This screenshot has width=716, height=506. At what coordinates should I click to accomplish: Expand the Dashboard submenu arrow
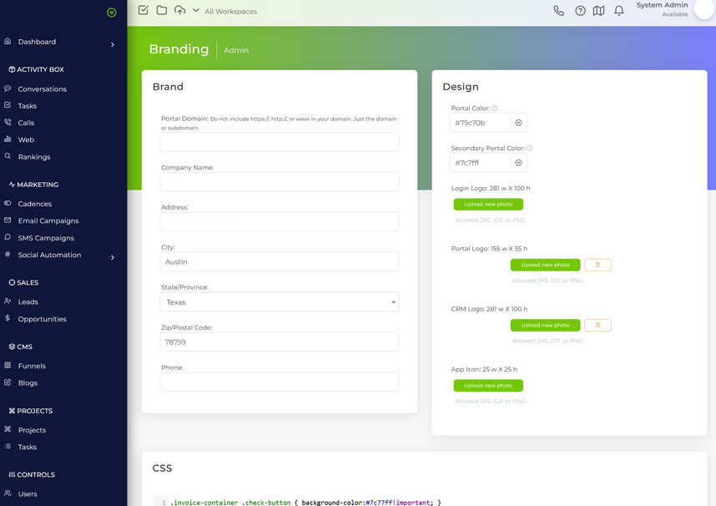[113, 44]
